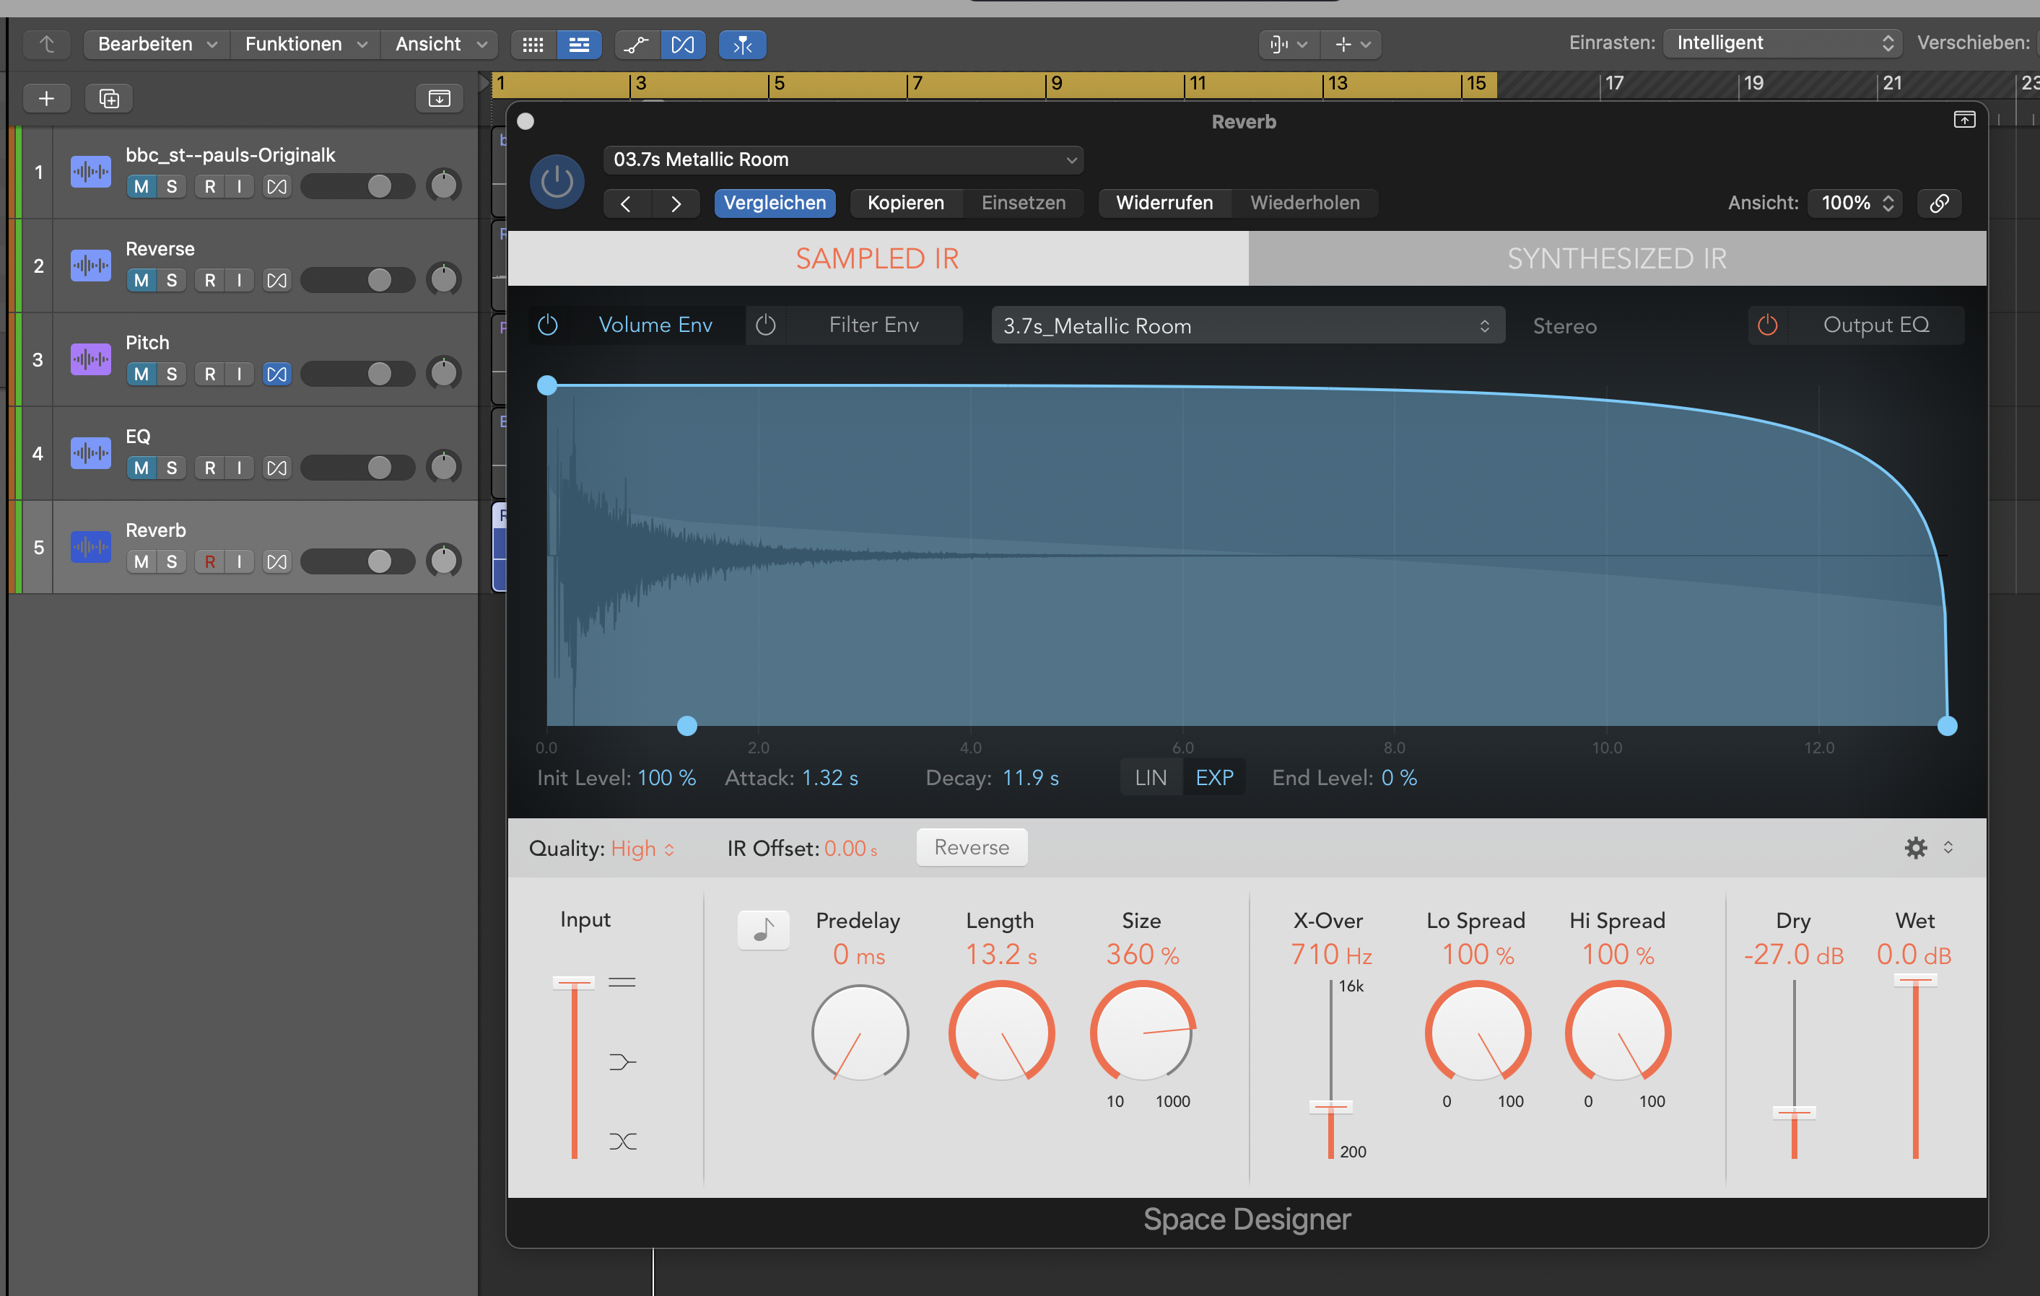
Task: Click the back arrow in toolbar
Action: 47,44
